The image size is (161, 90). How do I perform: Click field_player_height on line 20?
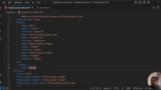click(x=41, y=53)
